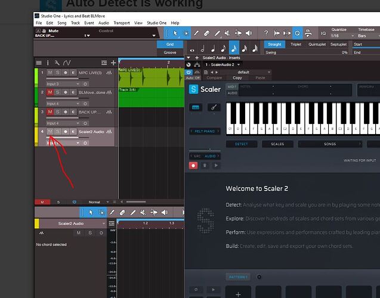Select the Bend tool in top toolbar
380x298 pixels.
point(238,33)
